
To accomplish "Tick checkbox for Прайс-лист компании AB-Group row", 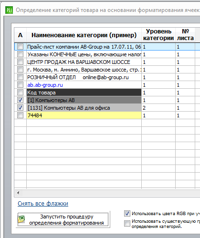I will [x=20, y=47].
